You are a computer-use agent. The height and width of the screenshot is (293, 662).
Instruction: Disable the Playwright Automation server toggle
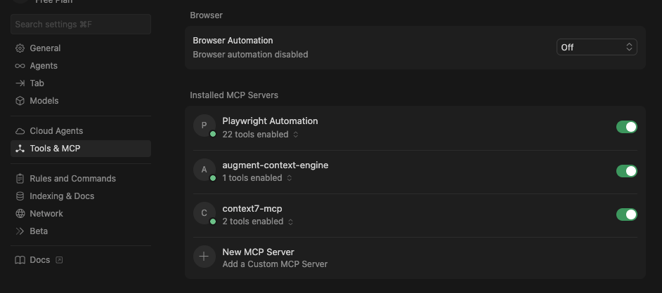627,127
